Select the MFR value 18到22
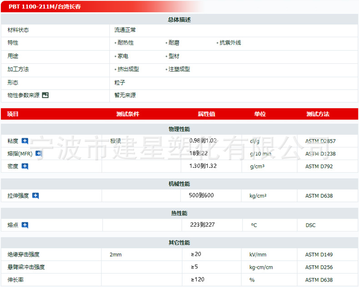Viewport: 359px width, 287px height. click(198, 153)
